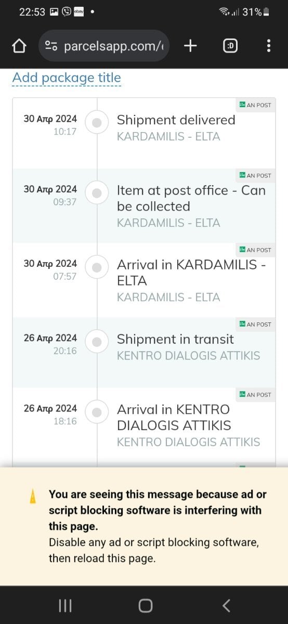This screenshot has height=624, width=288.
Task: Select the Shipment delivered event text
Action: point(176,120)
